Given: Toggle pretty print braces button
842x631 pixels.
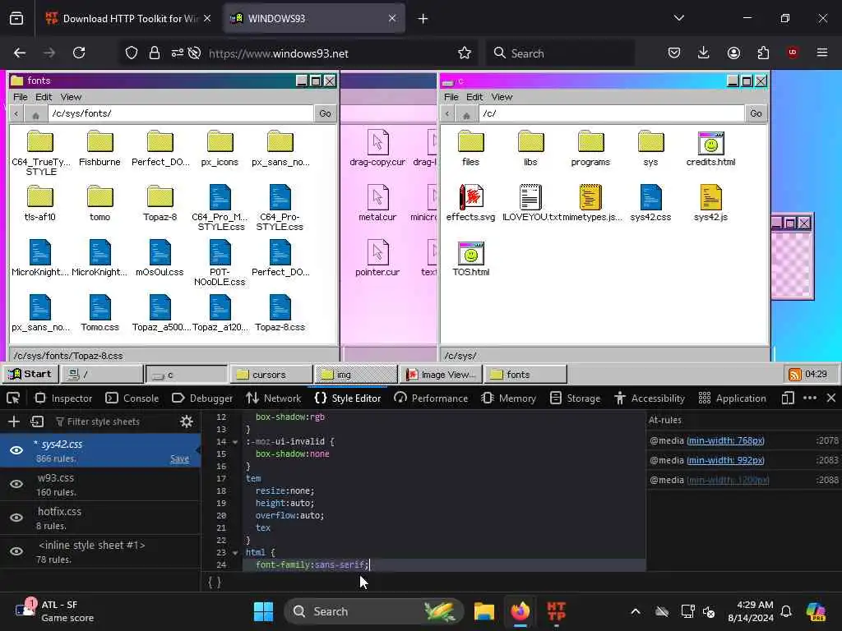Looking at the screenshot, I should pyautogui.click(x=215, y=583).
